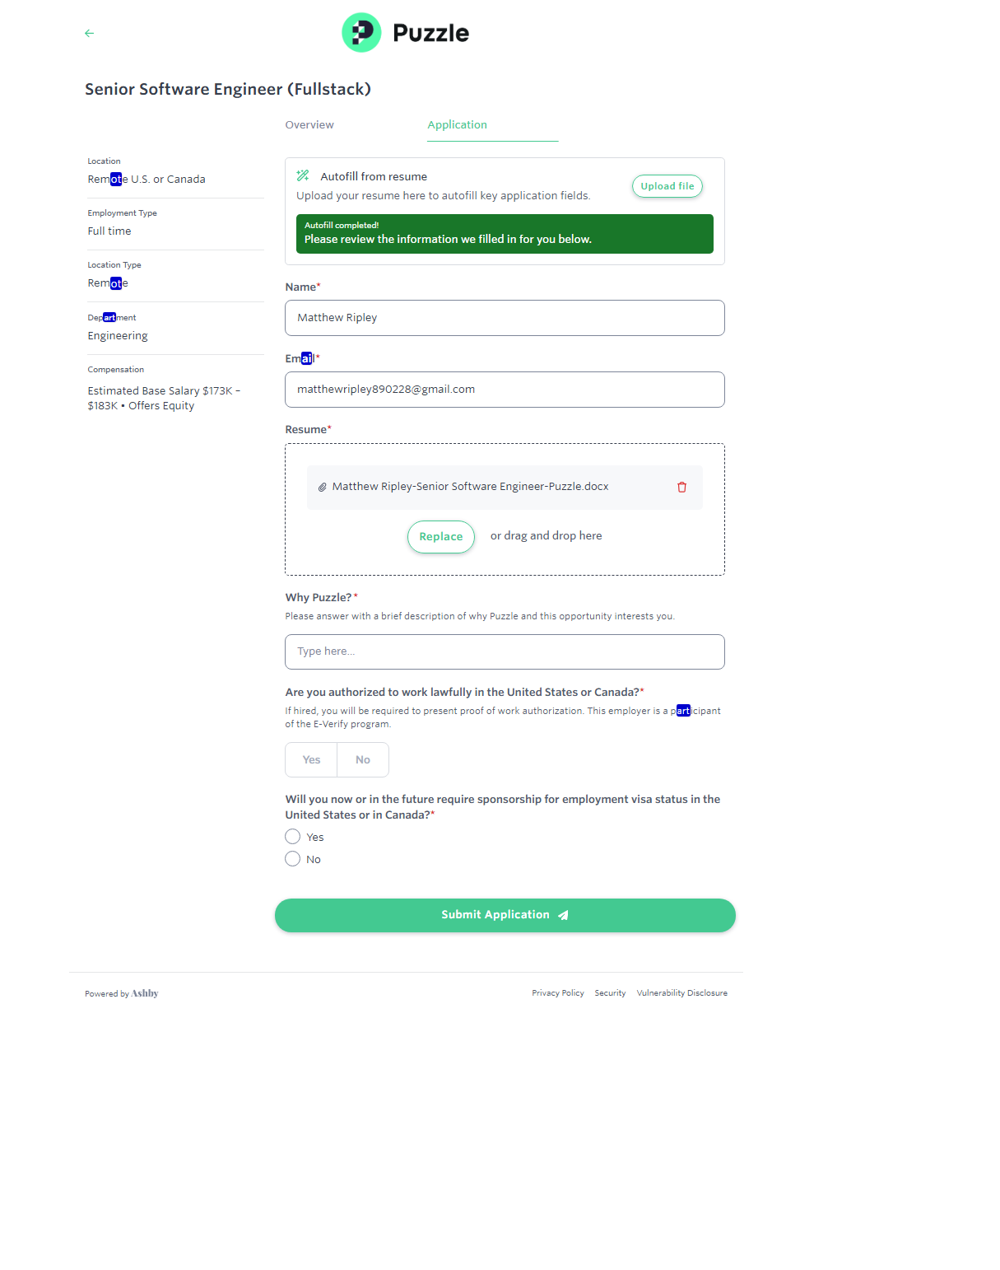Screen dimensions: 1000x1270
Task: Click the back arrow icon
Action: click(90, 33)
